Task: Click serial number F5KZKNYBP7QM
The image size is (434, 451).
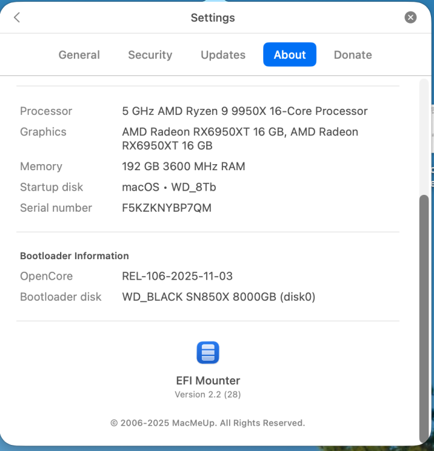Action: (167, 207)
